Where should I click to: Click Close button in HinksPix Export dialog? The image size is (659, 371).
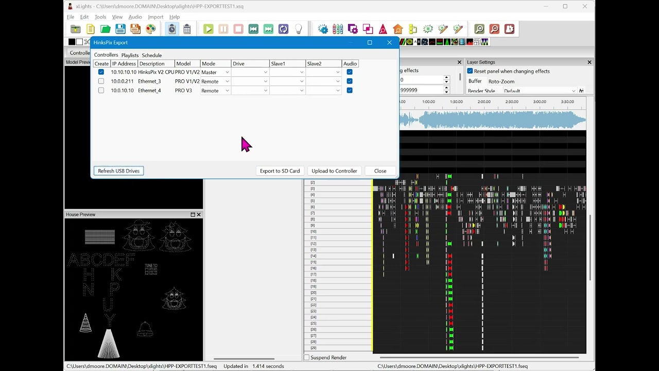[x=380, y=171]
